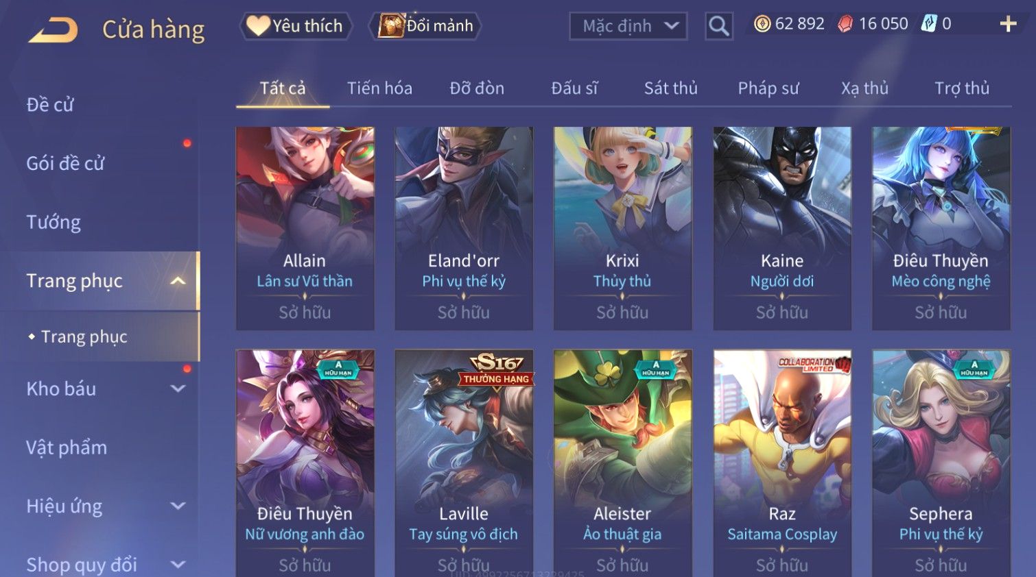
Task: Switch to the Sát thủ tab
Action: click(x=670, y=88)
